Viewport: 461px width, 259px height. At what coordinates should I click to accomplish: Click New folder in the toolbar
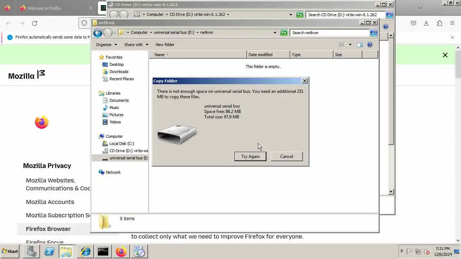(x=165, y=45)
